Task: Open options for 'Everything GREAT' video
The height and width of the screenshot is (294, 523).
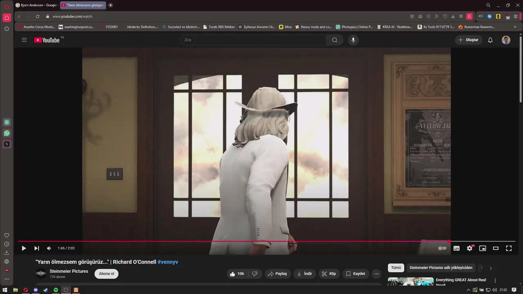Action: (495, 281)
